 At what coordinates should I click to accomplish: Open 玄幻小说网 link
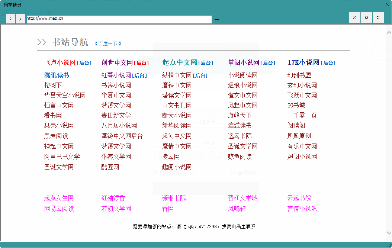302,85
